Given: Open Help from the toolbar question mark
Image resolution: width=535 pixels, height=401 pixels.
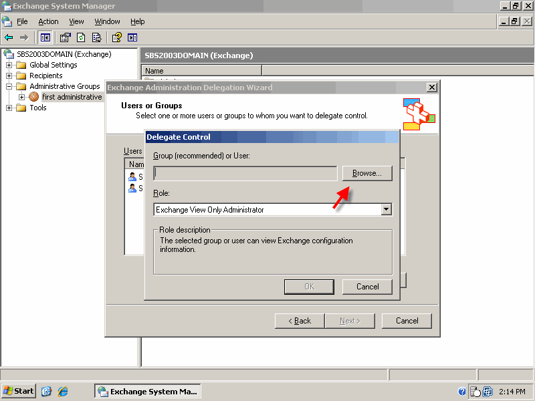Looking at the screenshot, I should (116, 37).
